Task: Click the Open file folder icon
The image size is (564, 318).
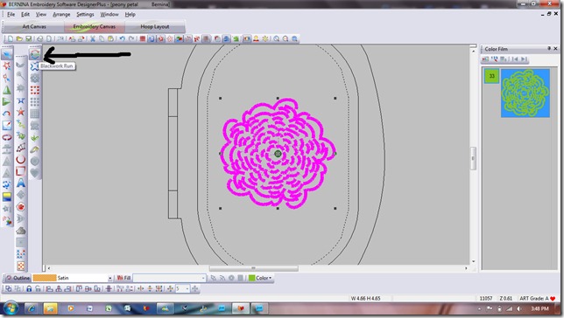Action: [x=19, y=38]
